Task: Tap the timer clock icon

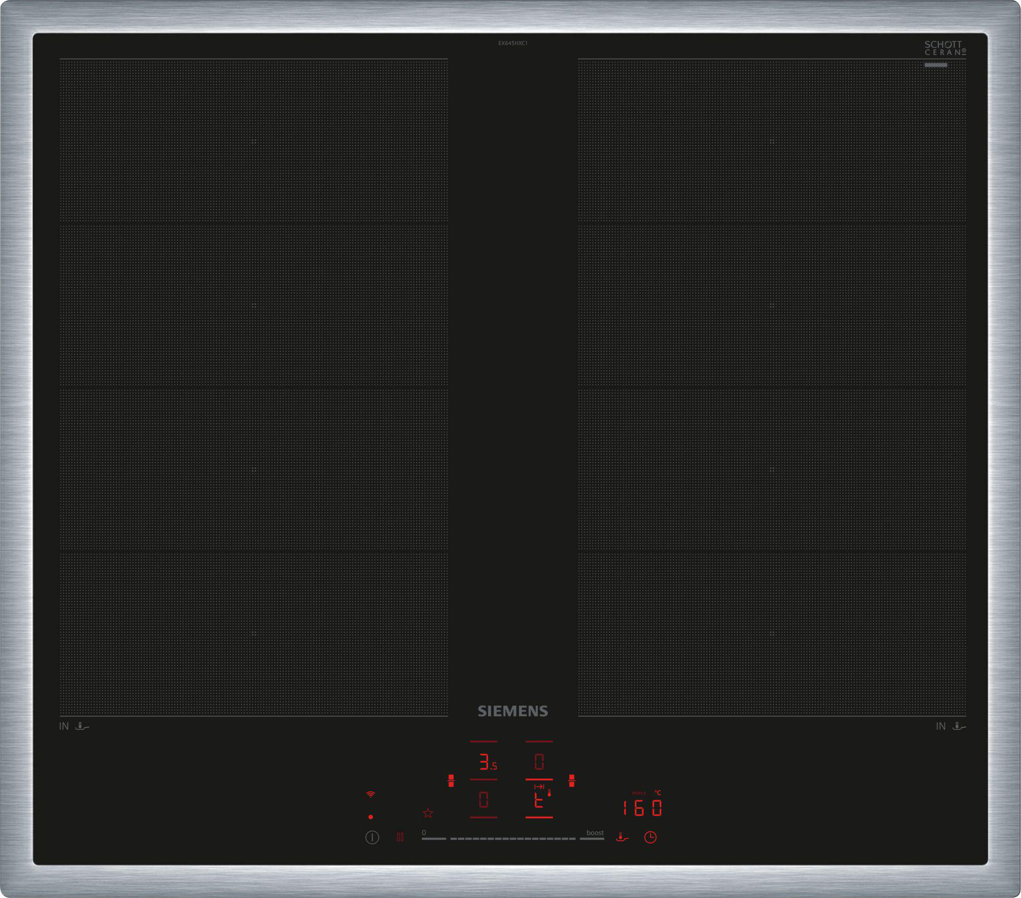Action: 650,837
